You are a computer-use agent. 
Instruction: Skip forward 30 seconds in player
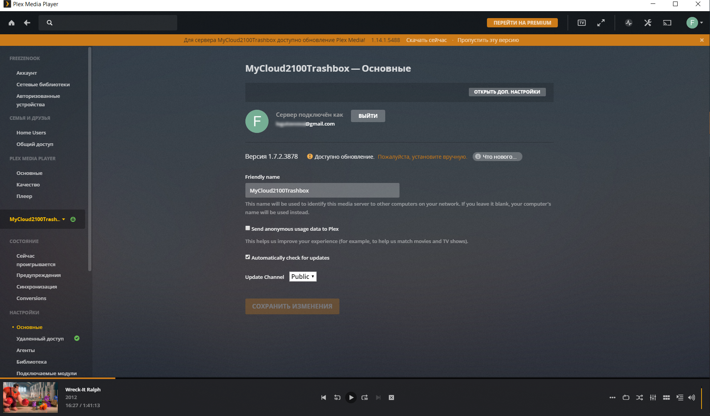(x=364, y=398)
